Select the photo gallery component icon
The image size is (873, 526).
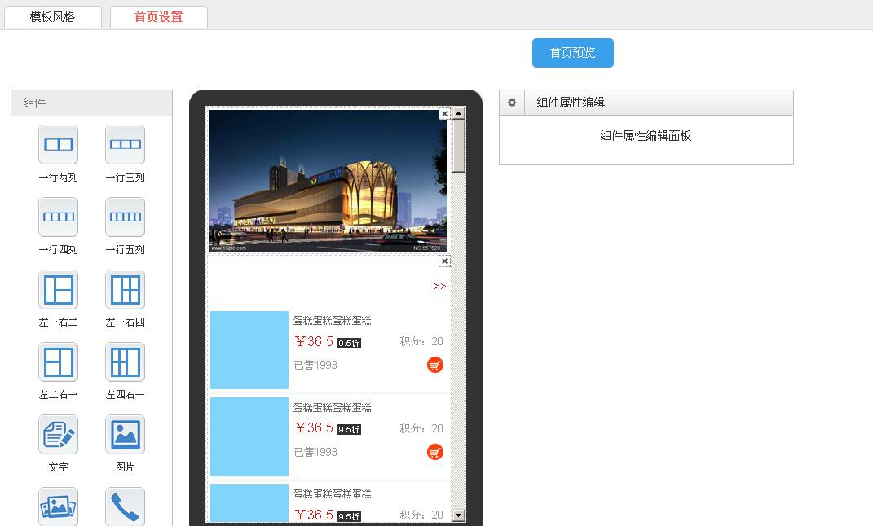[58, 506]
